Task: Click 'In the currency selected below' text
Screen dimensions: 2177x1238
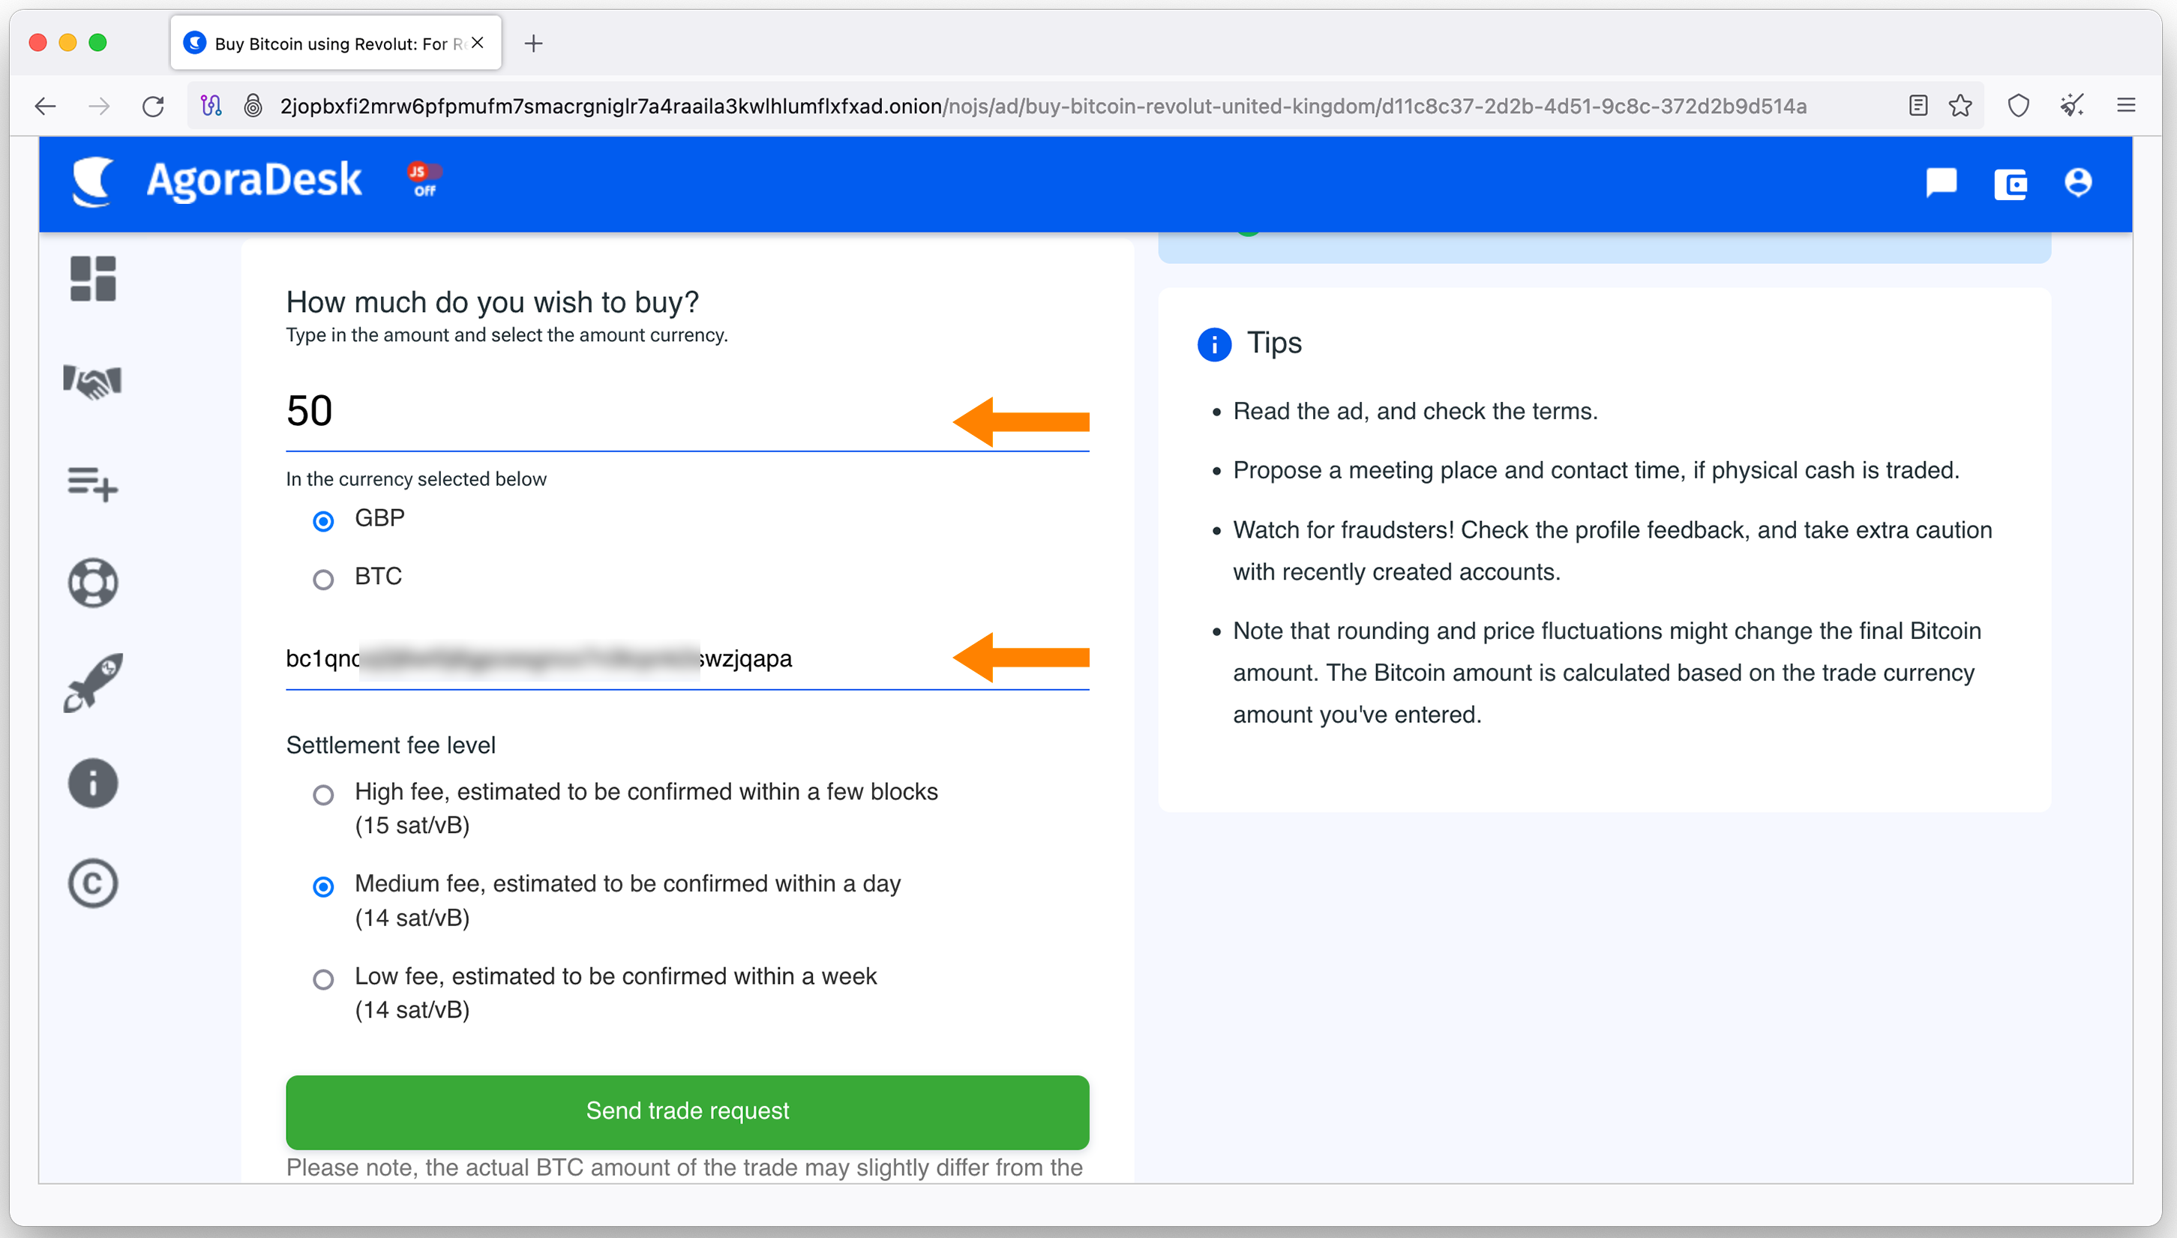Action: pos(415,480)
